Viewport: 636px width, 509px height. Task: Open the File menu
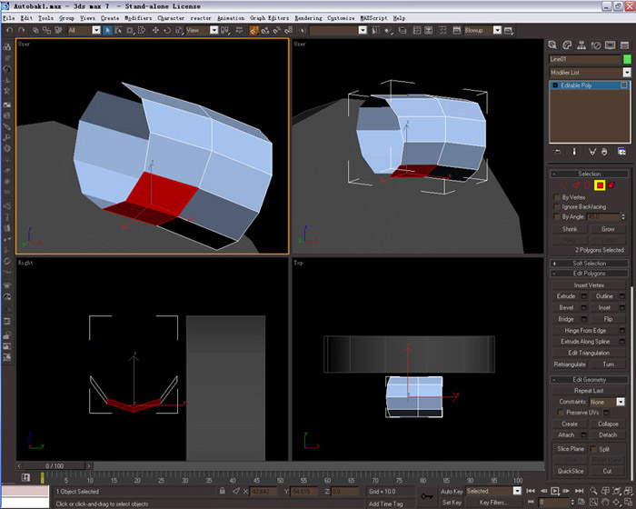[x=8, y=18]
